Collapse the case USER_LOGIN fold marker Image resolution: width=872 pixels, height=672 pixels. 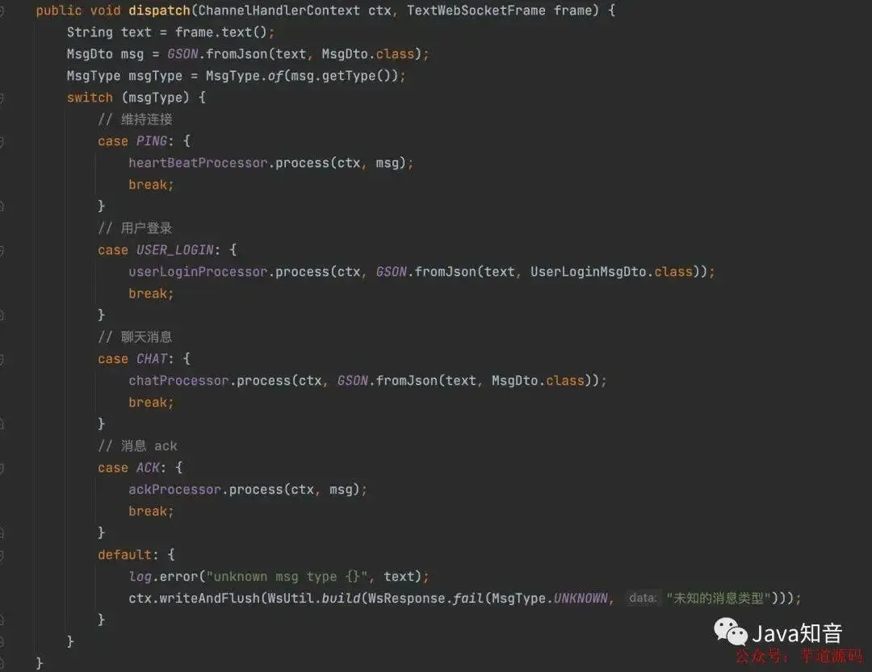2,251
